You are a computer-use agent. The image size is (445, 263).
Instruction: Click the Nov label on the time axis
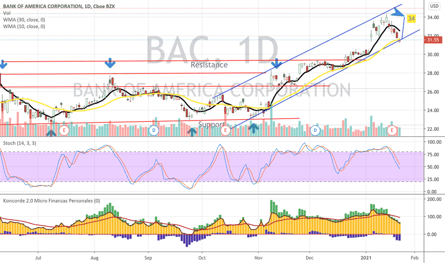[x=258, y=258]
